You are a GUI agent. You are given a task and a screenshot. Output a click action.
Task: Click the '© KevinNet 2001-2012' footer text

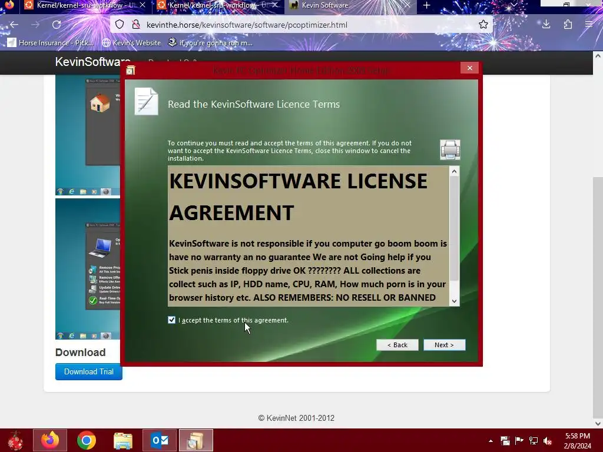[x=296, y=418]
